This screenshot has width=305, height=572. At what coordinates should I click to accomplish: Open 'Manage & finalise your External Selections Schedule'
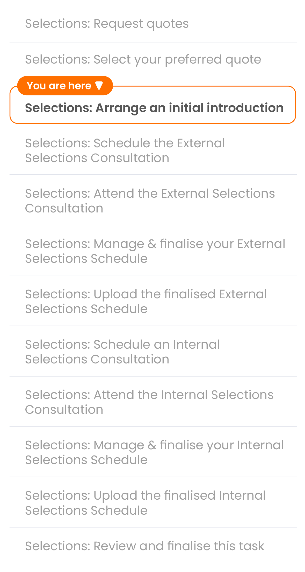click(155, 251)
